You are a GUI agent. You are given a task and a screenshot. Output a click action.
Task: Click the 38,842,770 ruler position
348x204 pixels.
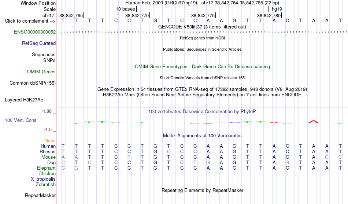click(x=137, y=16)
